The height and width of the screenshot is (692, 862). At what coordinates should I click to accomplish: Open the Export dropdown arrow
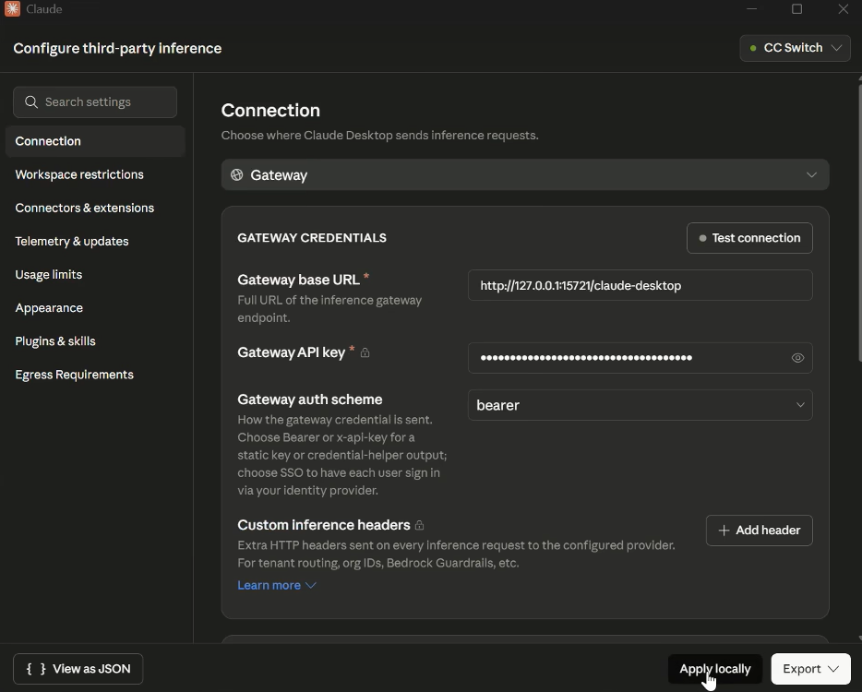click(833, 669)
